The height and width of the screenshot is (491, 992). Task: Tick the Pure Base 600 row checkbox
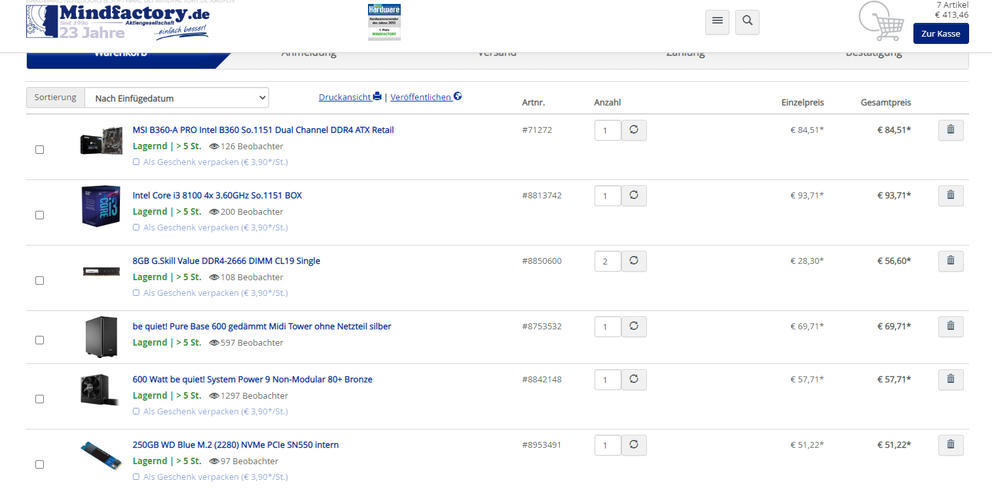pyautogui.click(x=39, y=340)
